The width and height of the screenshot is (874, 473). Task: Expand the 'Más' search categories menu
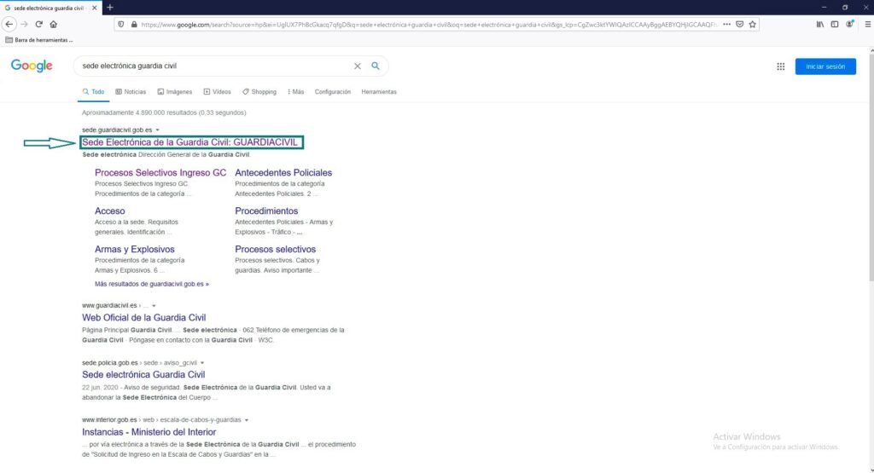pos(295,92)
